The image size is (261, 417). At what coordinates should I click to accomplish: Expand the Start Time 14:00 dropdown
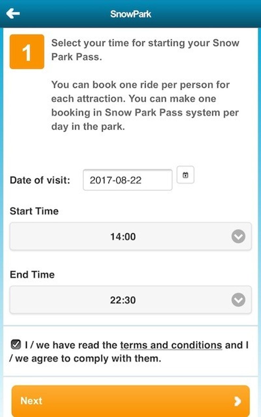point(123,236)
